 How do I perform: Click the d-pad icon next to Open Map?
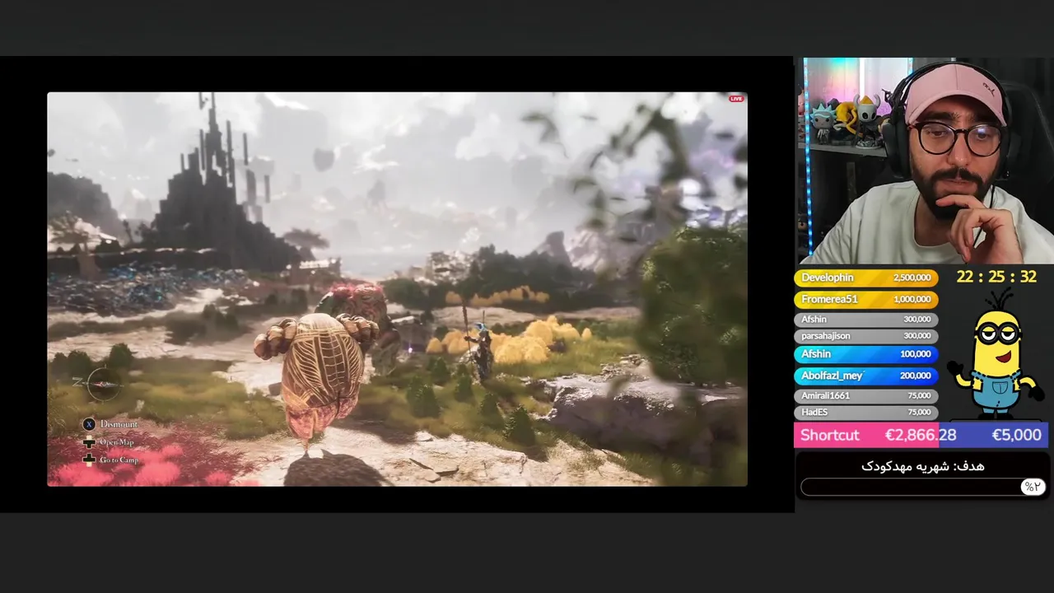tap(89, 442)
